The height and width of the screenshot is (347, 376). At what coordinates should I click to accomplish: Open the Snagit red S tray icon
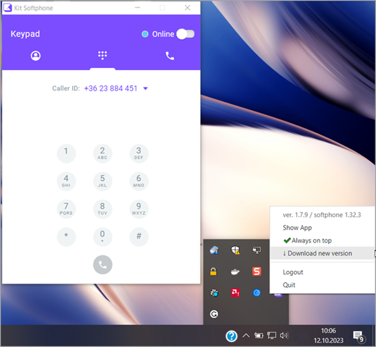(x=257, y=271)
